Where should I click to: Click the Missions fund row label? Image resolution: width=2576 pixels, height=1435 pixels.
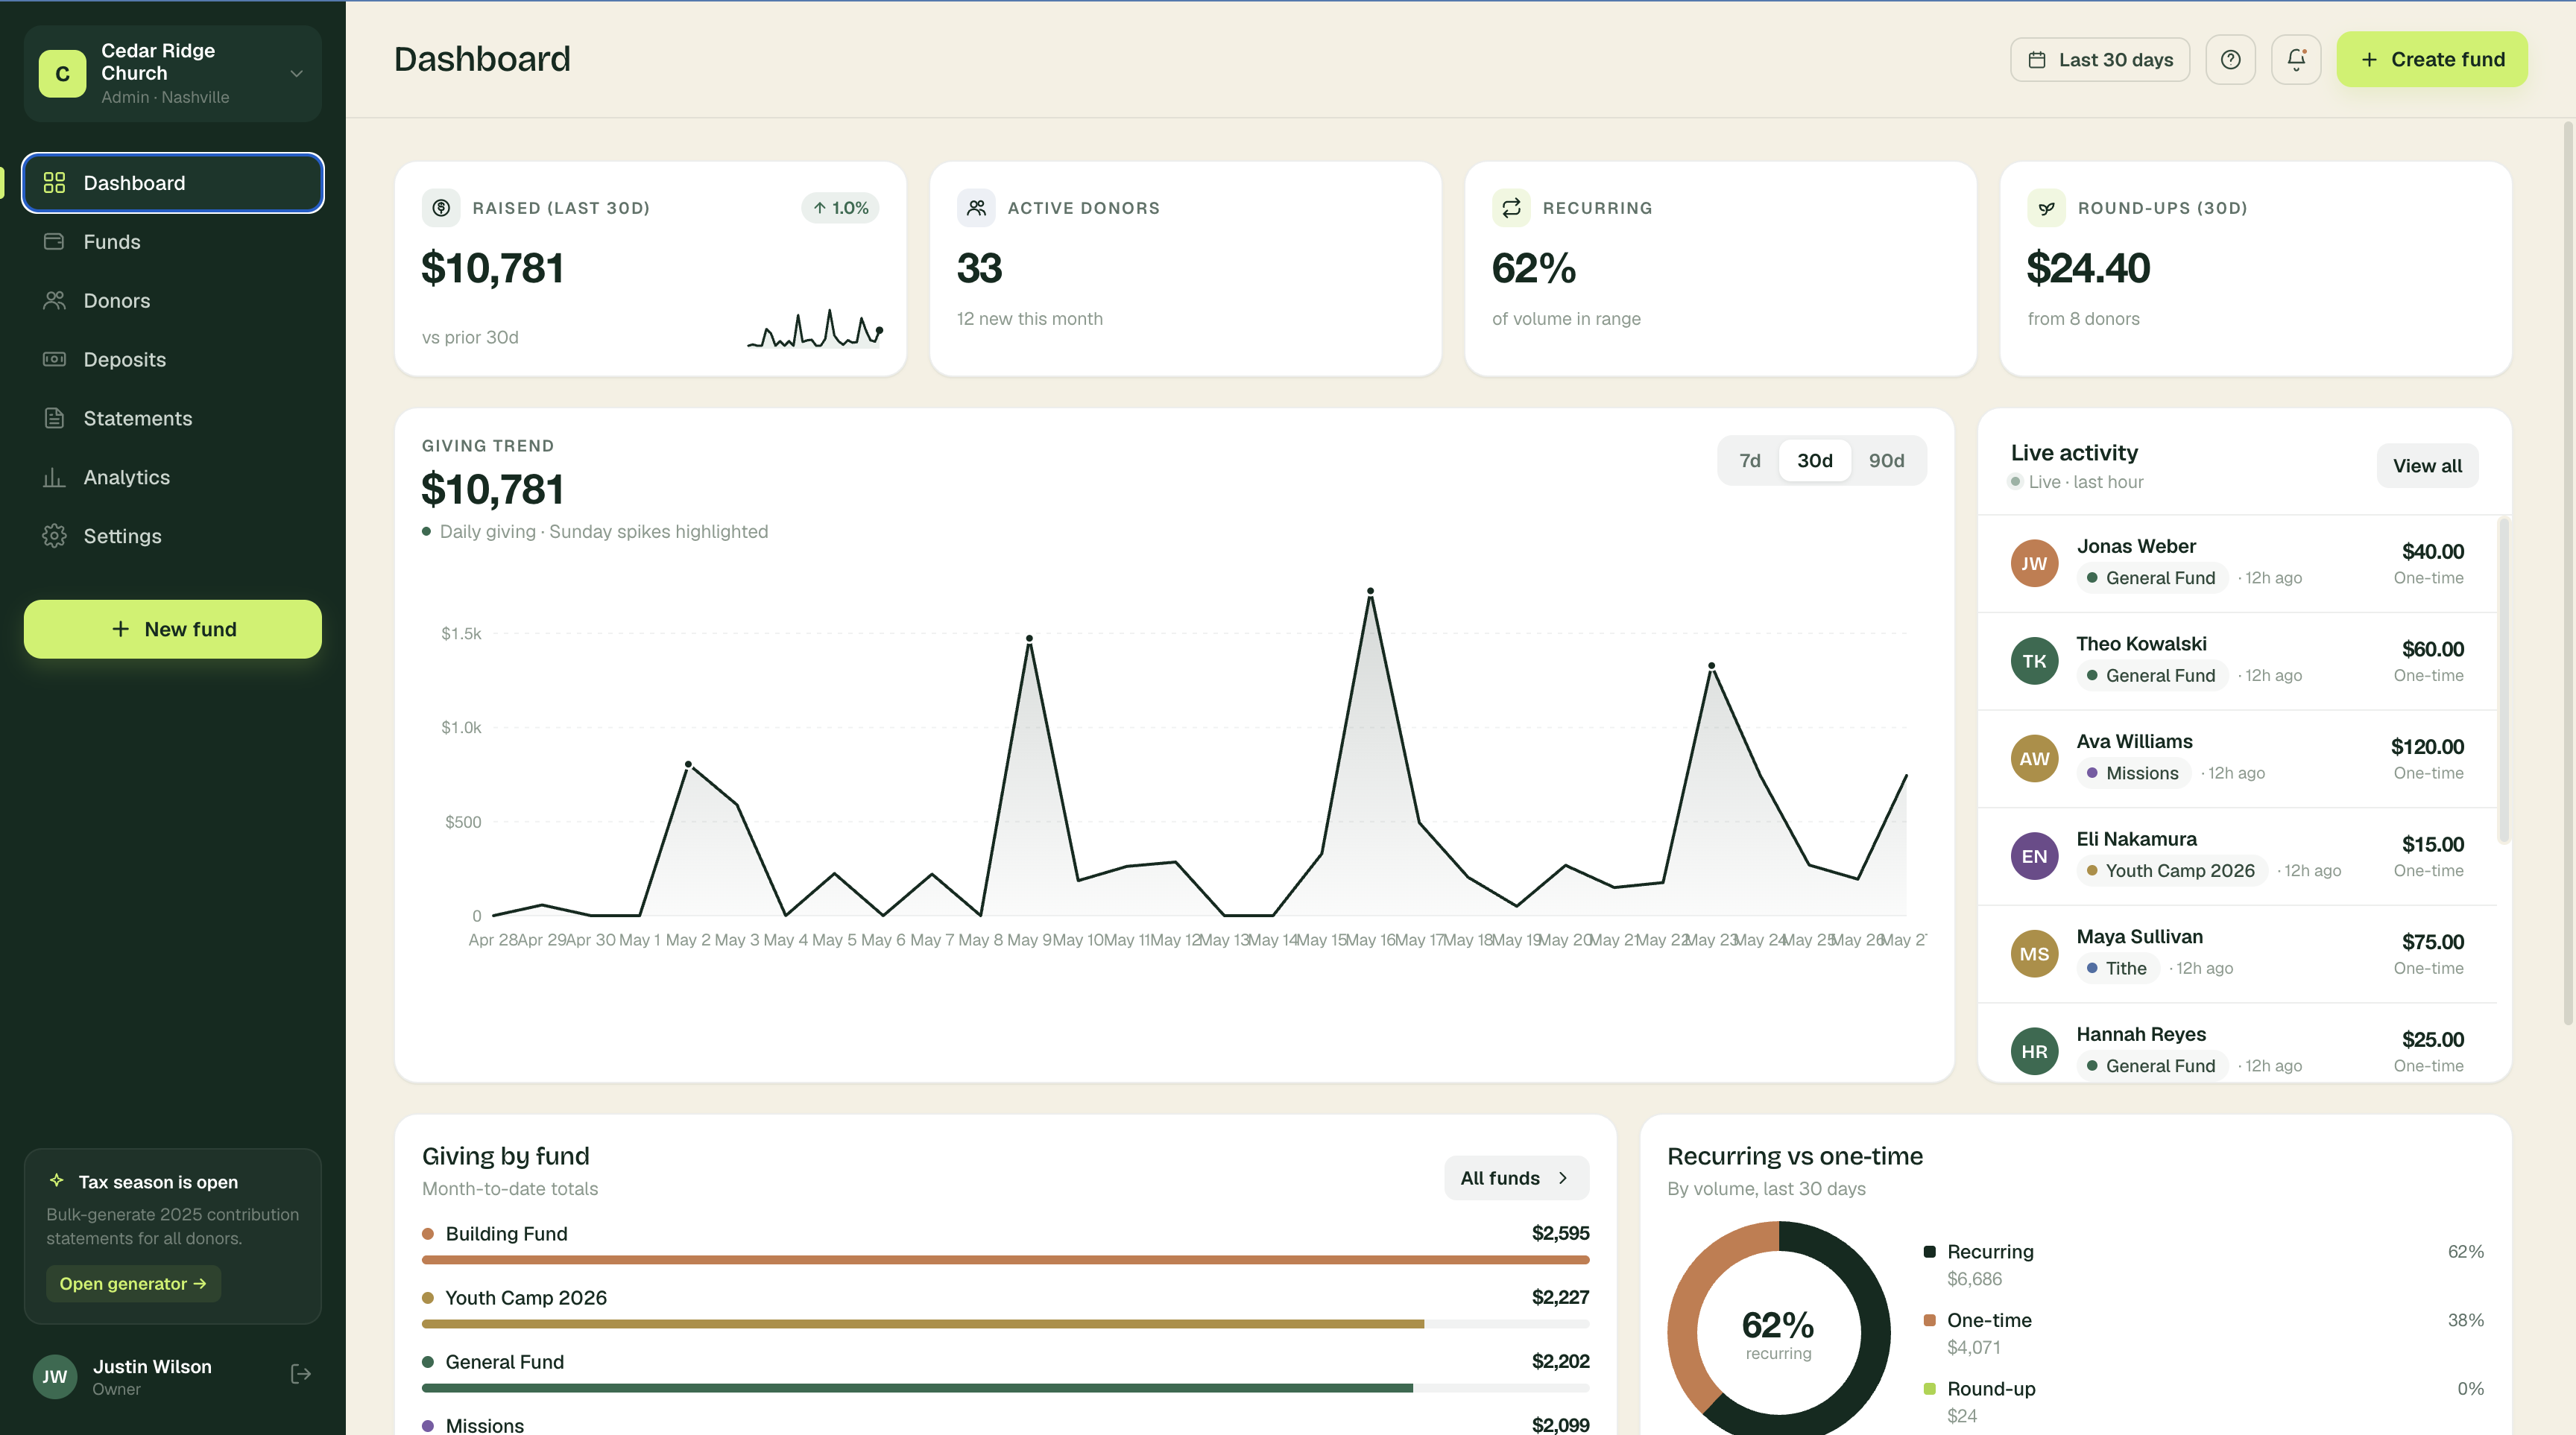485,1425
